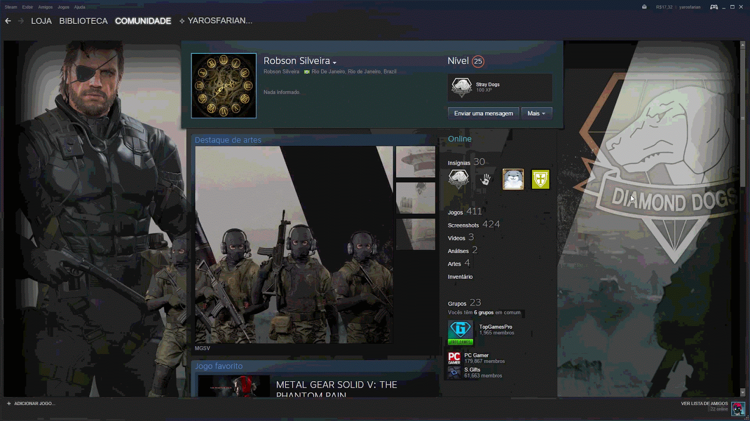The width and height of the screenshot is (750, 421).
Task: Open the Inventário link
Action: pyautogui.click(x=460, y=277)
